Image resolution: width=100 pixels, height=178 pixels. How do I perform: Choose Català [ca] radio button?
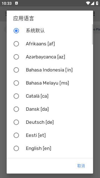pyautogui.click(x=16, y=96)
